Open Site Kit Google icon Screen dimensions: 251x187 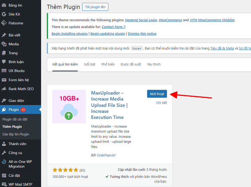pyautogui.click(x=4, y=14)
